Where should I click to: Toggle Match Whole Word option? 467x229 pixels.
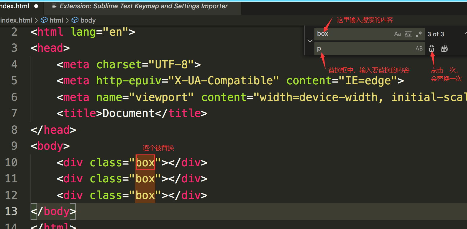pos(408,34)
